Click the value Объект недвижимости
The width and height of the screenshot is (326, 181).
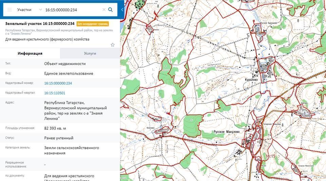coord(65,64)
